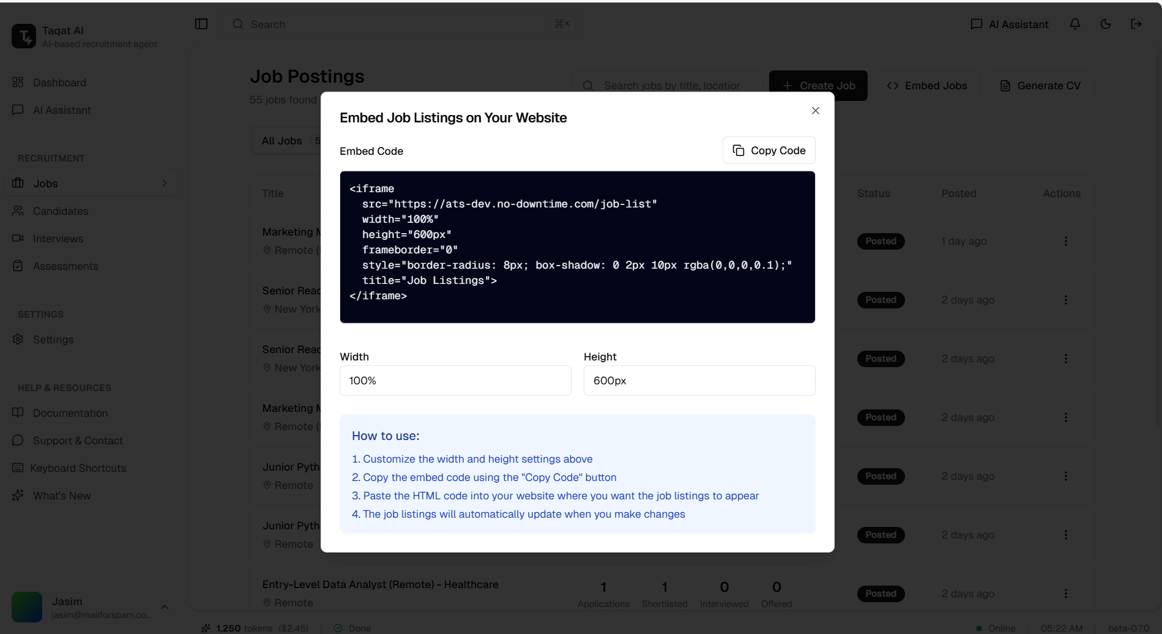The height and width of the screenshot is (634, 1162).
Task: Open the Assessments section
Action: 65,266
